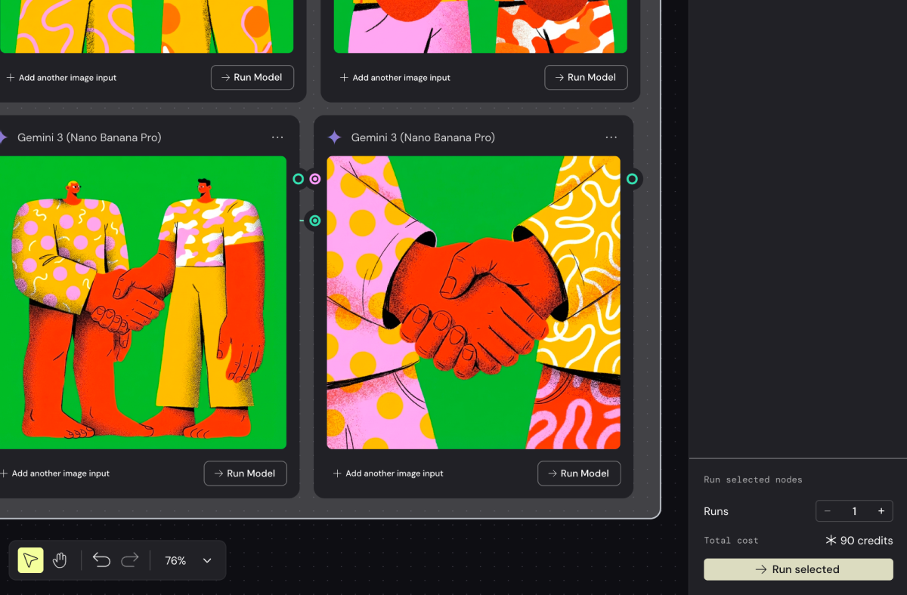
Task: Click the green output port of the right node
Action: [632, 179]
